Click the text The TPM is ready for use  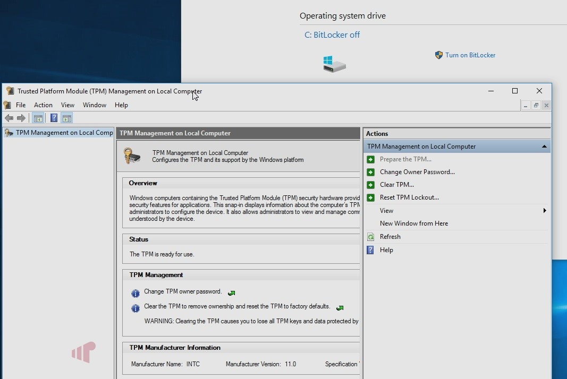162,254
